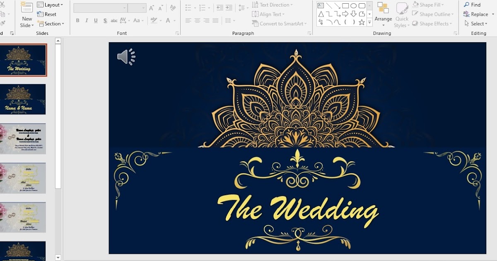Apply italic formatting
This screenshot has width=497, height=261.
click(86, 20)
